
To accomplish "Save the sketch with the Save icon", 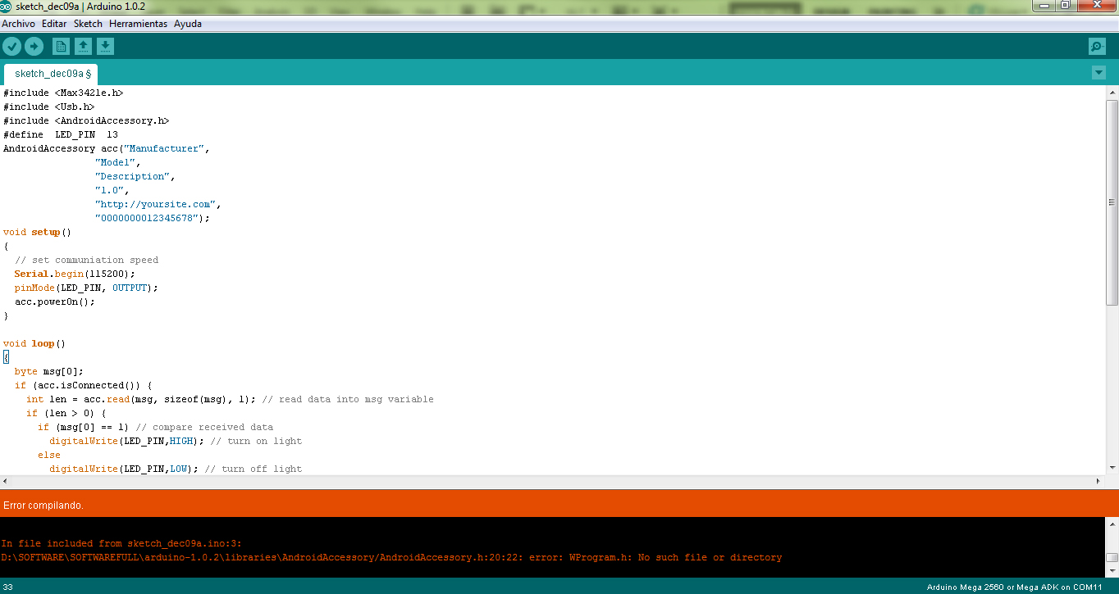I will tap(106, 46).
